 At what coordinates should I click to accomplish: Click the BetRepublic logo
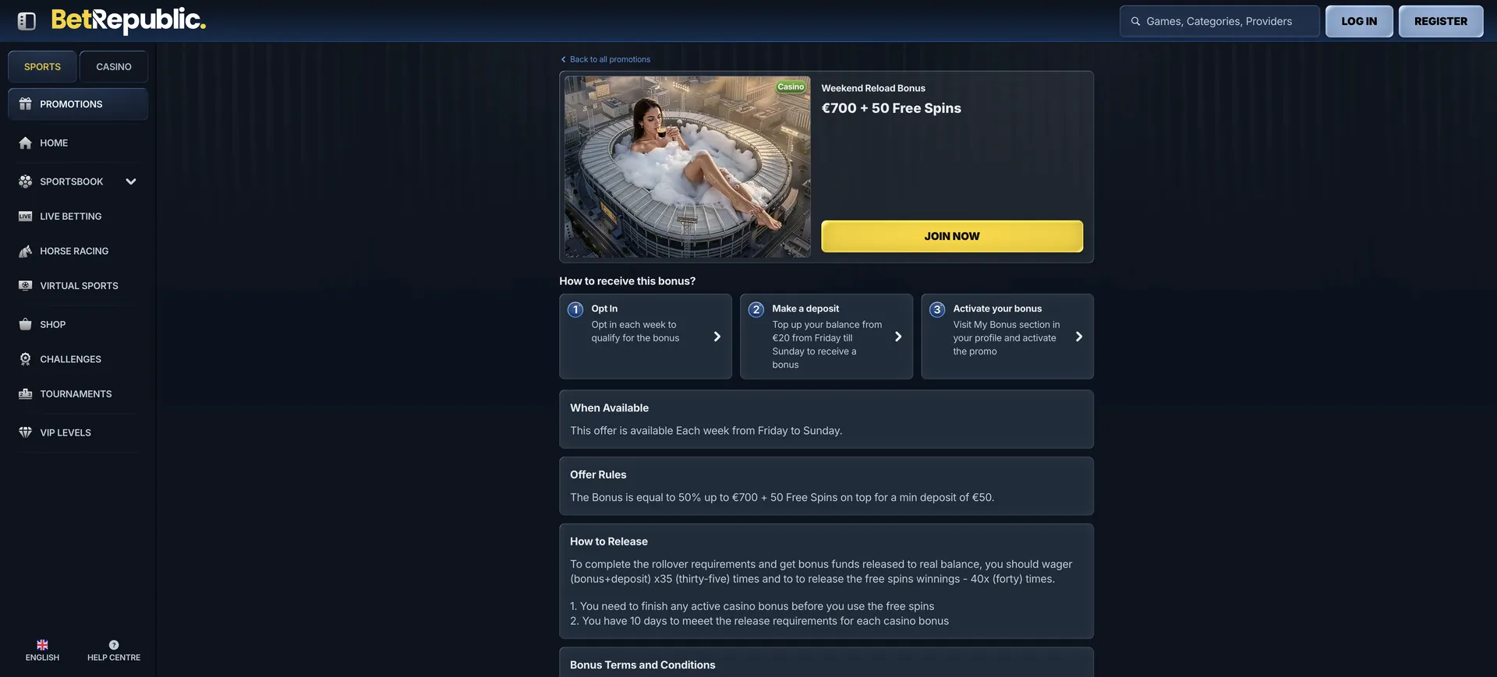129,20
